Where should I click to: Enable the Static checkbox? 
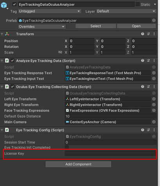tap(138, 4)
